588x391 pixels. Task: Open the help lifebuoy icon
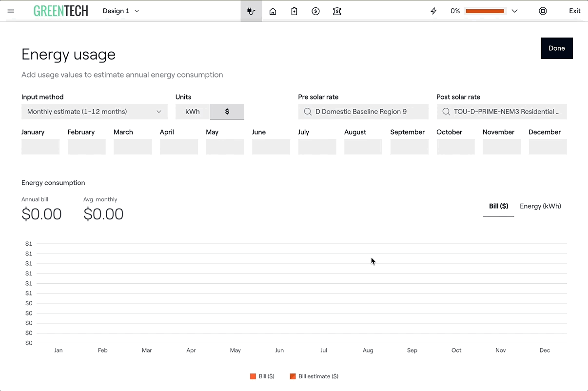[x=543, y=11]
